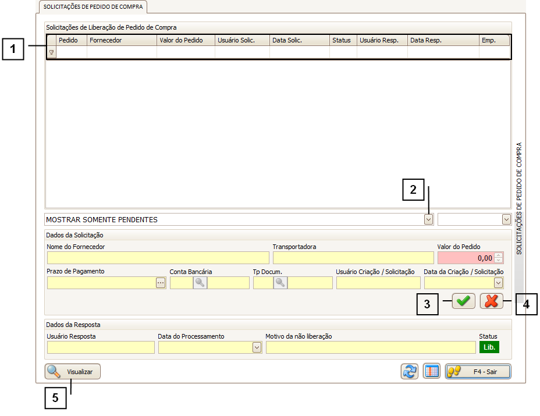Click the Motivo da não liberação field

pos(371,347)
